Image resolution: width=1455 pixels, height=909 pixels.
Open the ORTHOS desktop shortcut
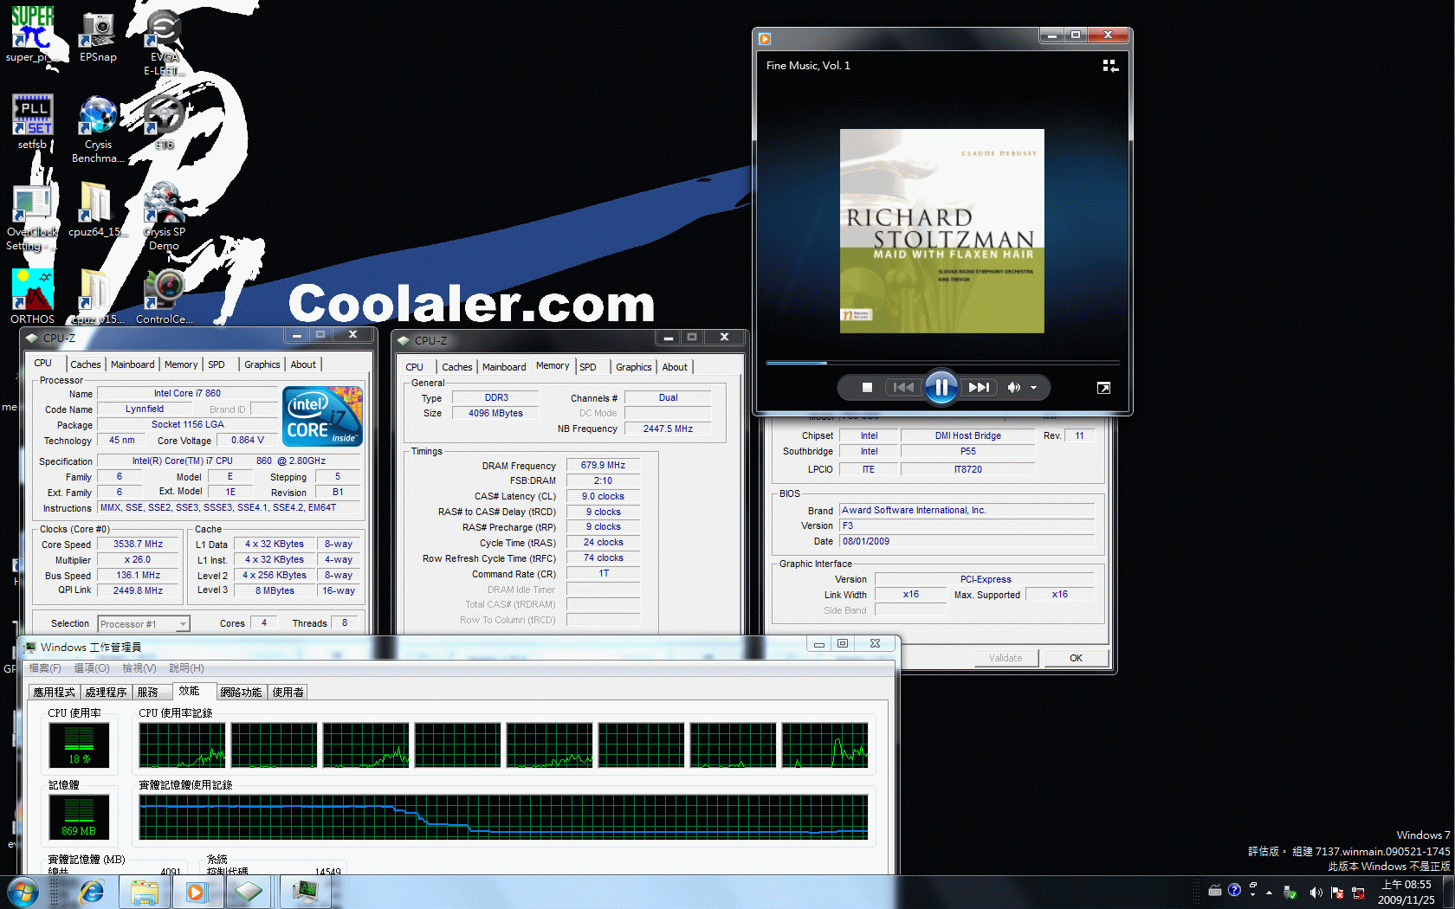pos(32,296)
